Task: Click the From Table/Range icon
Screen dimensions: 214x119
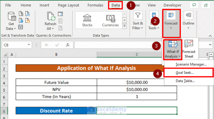Action: 21,27
